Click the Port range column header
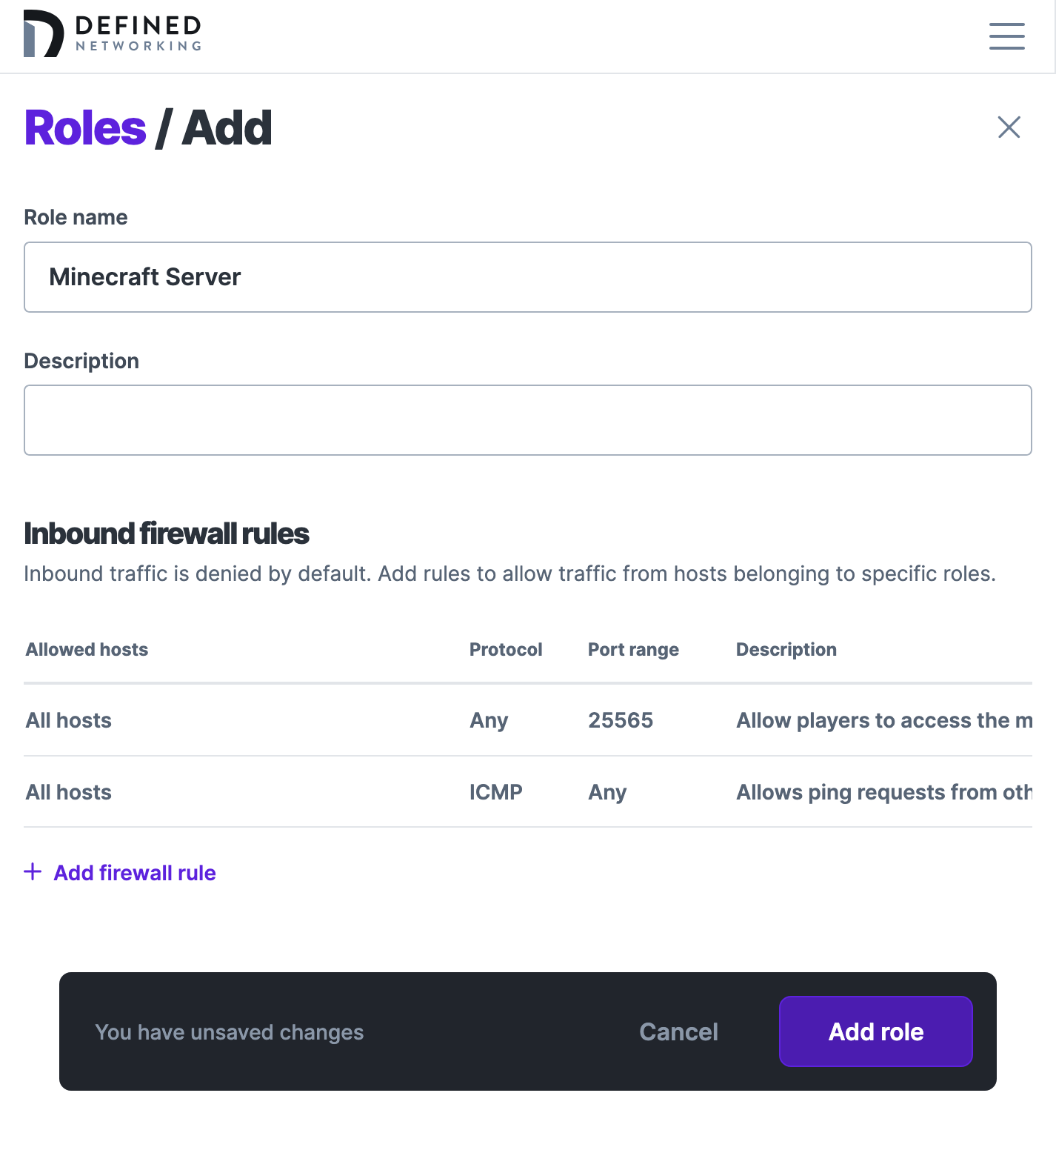The height and width of the screenshot is (1150, 1056). pyautogui.click(x=633, y=649)
